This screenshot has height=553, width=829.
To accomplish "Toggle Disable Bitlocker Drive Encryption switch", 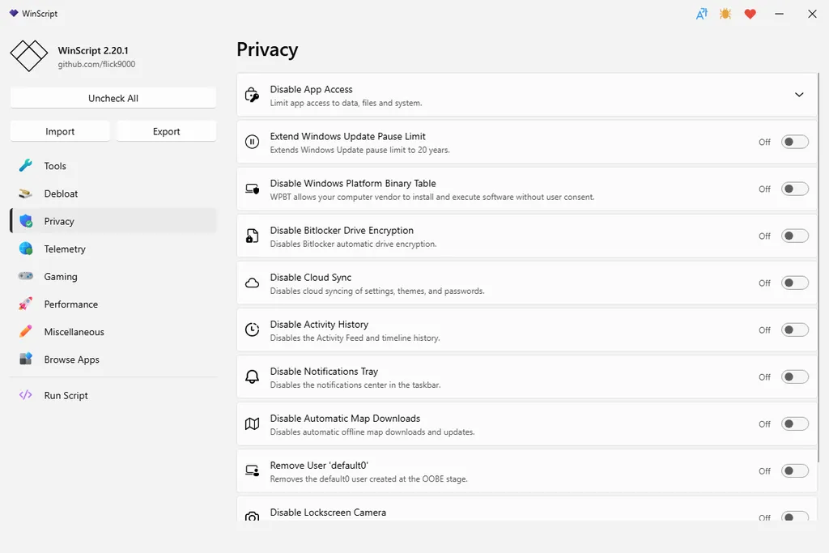I will click(x=795, y=236).
